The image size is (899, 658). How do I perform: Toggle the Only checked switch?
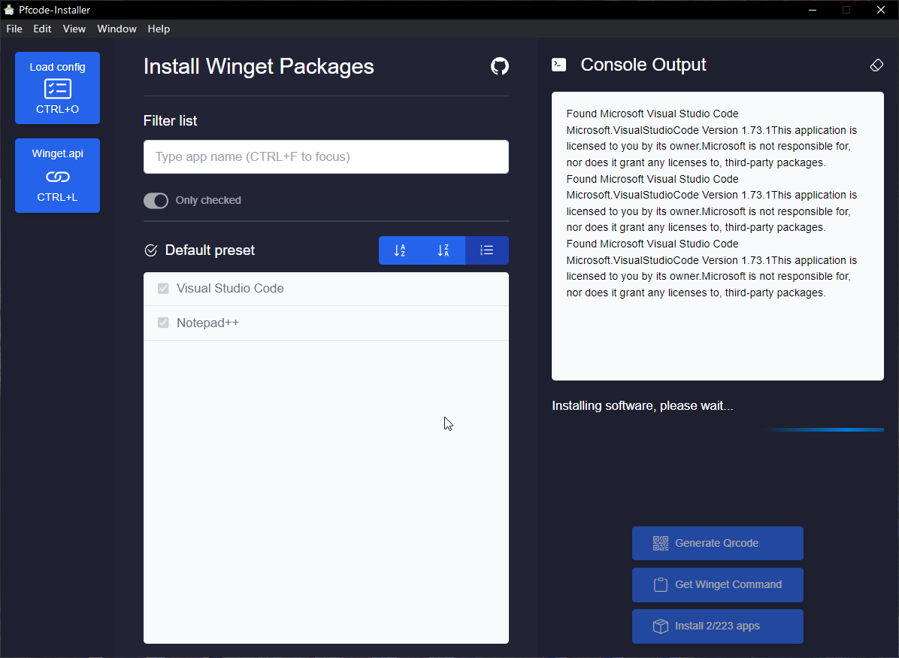pyautogui.click(x=156, y=200)
